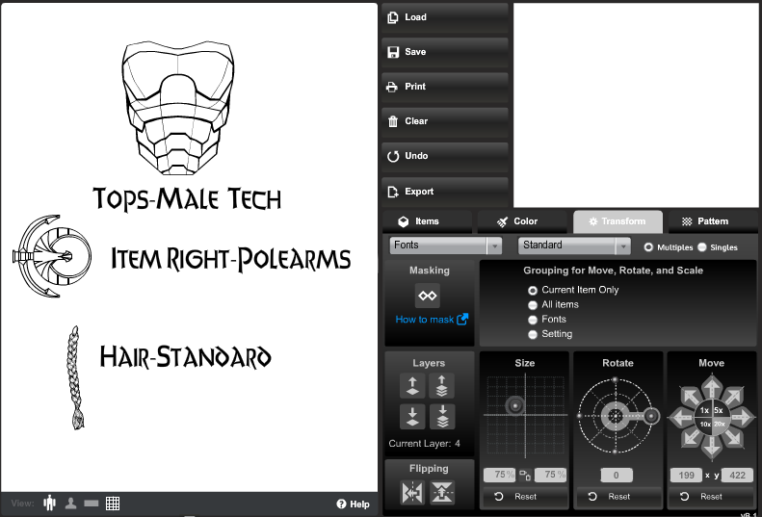Expand the Standard set dropdown
This screenshot has height=517, width=762.
[x=574, y=246]
